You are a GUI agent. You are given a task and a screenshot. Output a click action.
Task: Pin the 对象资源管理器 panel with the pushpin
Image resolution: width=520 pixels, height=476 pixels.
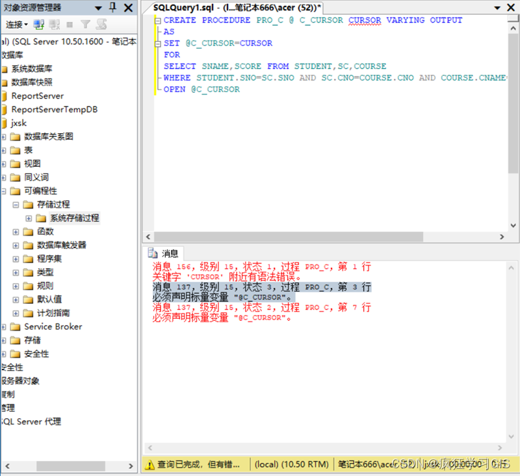pyautogui.click(x=112, y=7)
